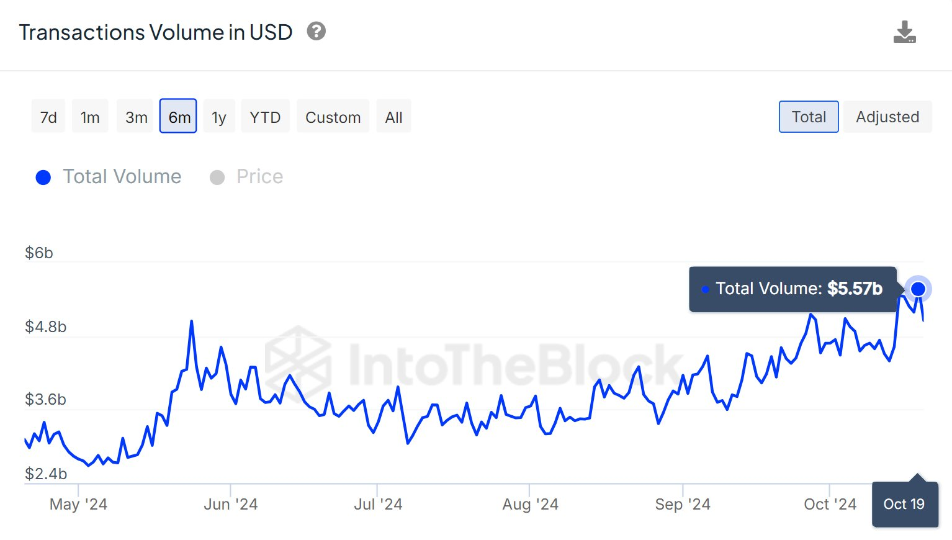Select the 7d time range
This screenshot has height=540, width=952.
[x=48, y=117]
